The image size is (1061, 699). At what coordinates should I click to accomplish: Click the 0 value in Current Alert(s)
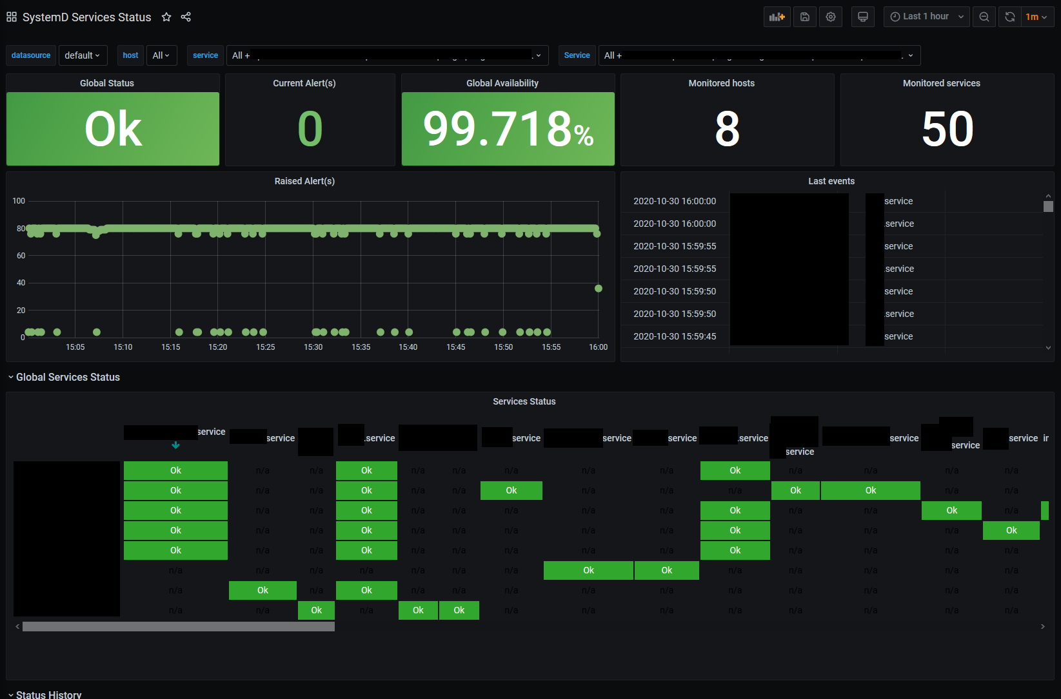pyautogui.click(x=310, y=129)
